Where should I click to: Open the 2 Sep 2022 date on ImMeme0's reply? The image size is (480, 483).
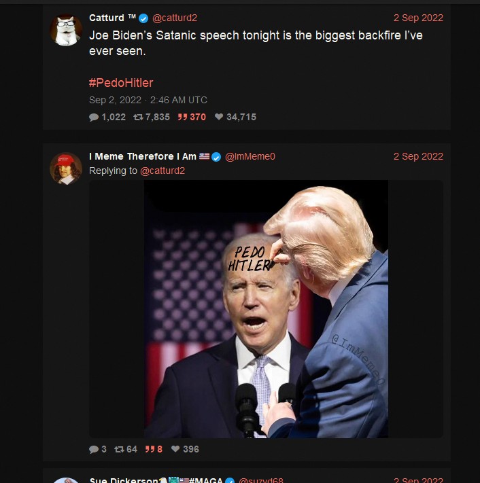pos(418,156)
